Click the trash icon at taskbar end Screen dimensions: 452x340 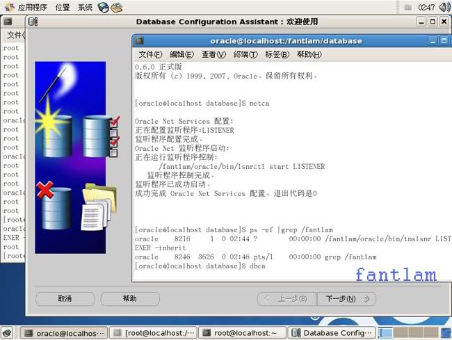coord(446,333)
